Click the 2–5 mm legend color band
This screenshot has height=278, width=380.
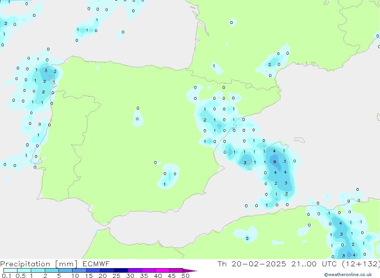(x=52, y=270)
